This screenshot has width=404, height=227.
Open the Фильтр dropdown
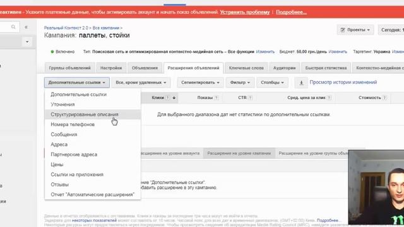[x=240, y=83]
